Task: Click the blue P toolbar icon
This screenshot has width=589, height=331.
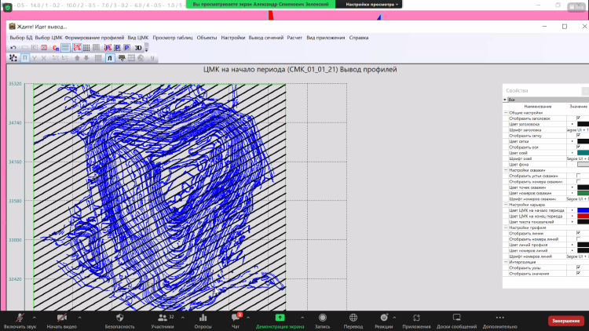Action: coord(126,48)
